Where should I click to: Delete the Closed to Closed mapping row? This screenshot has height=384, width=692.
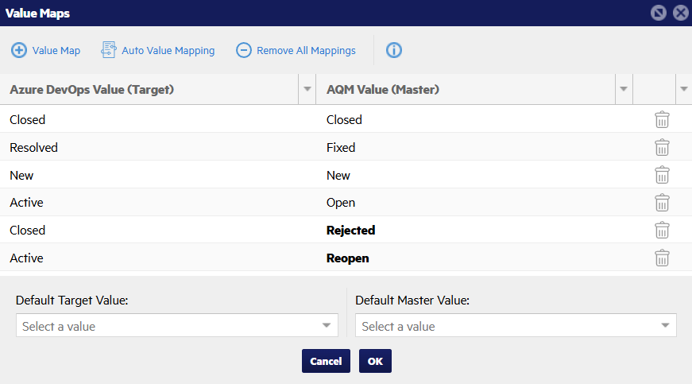(662, 120)
